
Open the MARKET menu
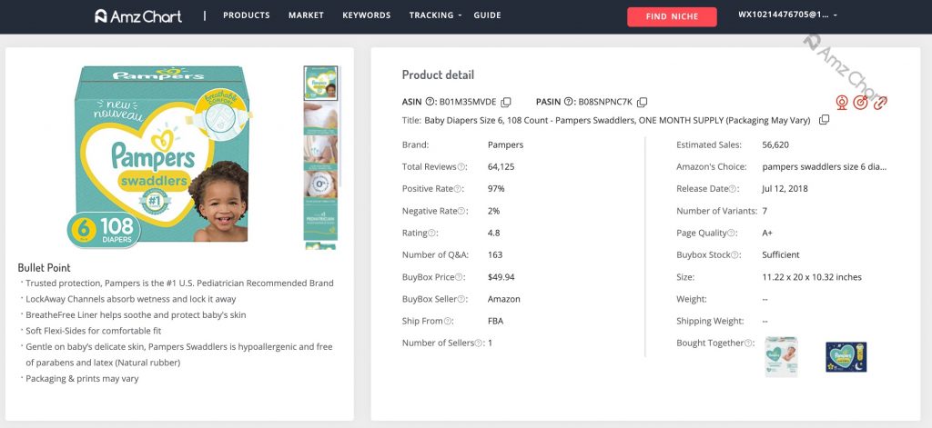point(306,15)
